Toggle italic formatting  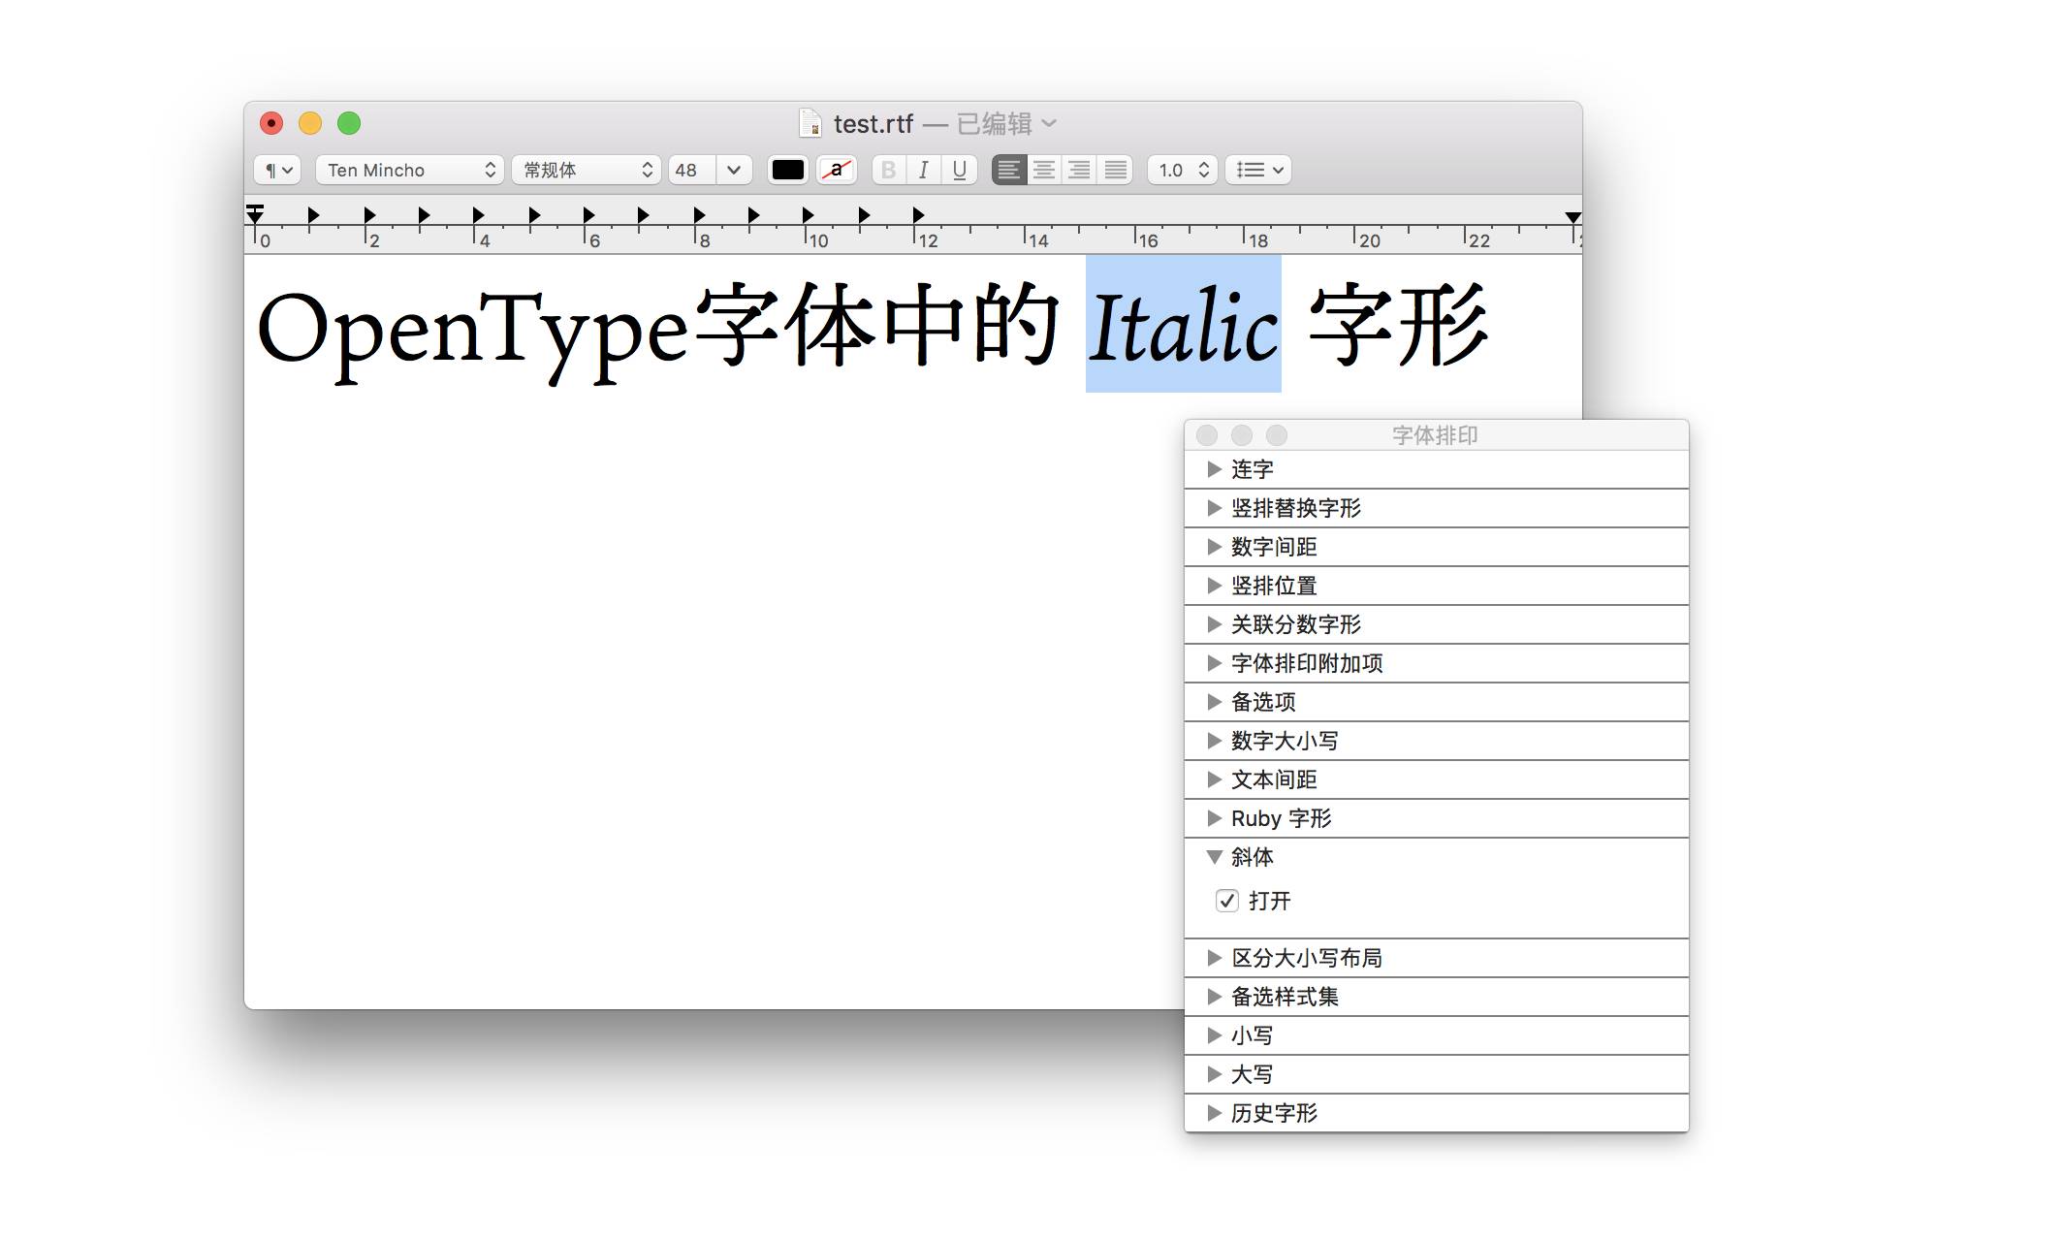pos(923,171)
